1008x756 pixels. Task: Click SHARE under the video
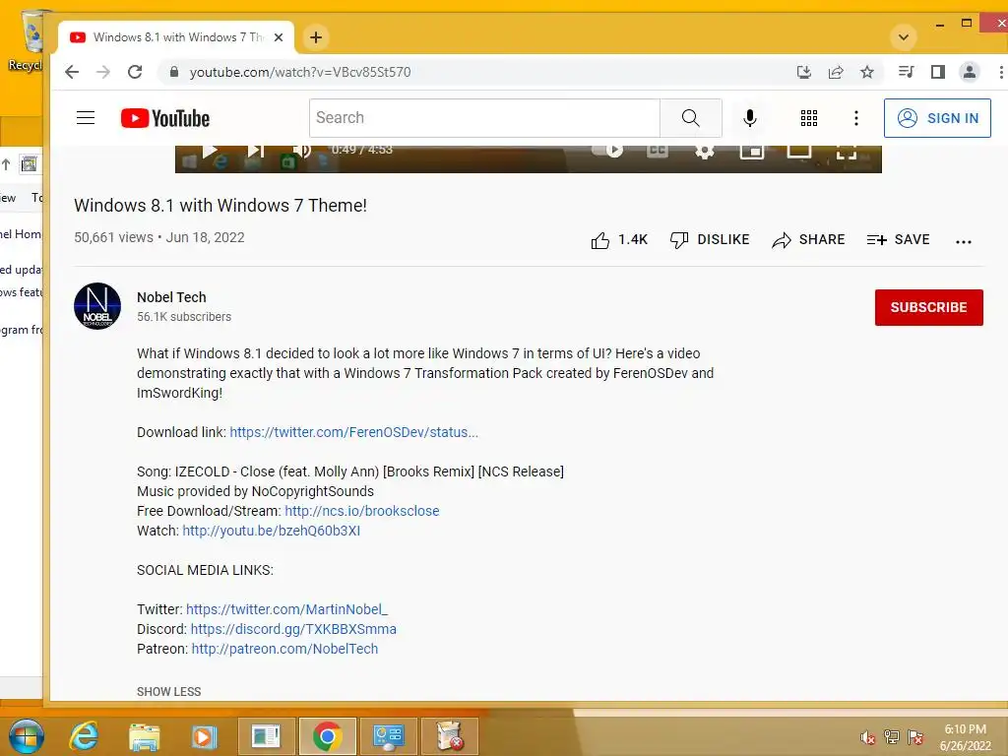(x=808, y=240)
